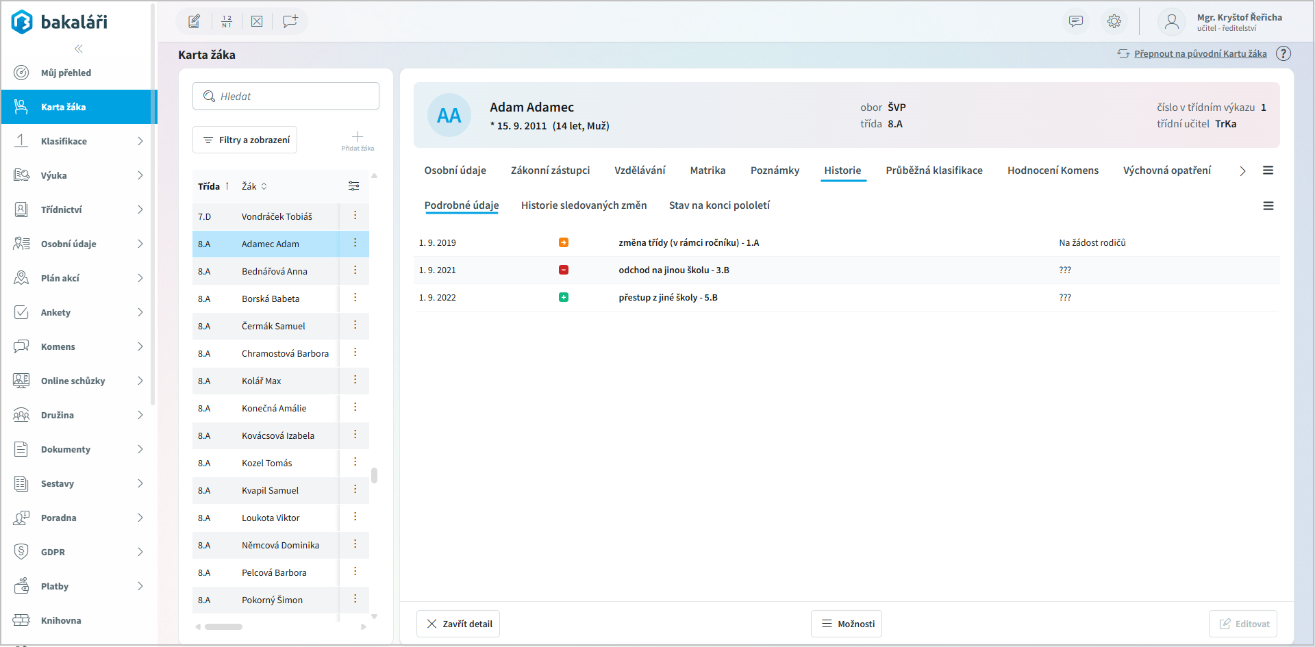
Task: Click the pencil edit icon in top toolbar
Action: (195, 21)
